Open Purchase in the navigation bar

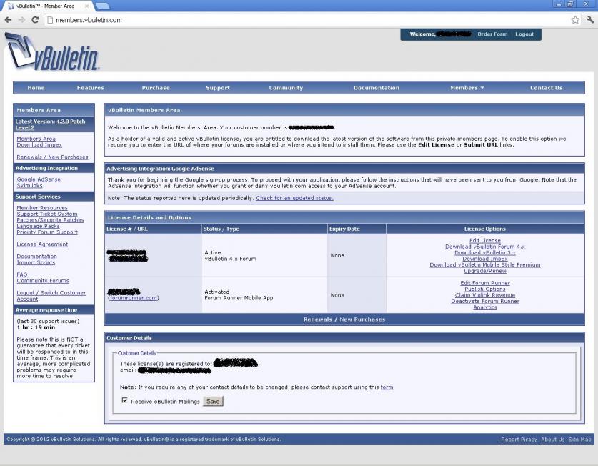[156, 88]
